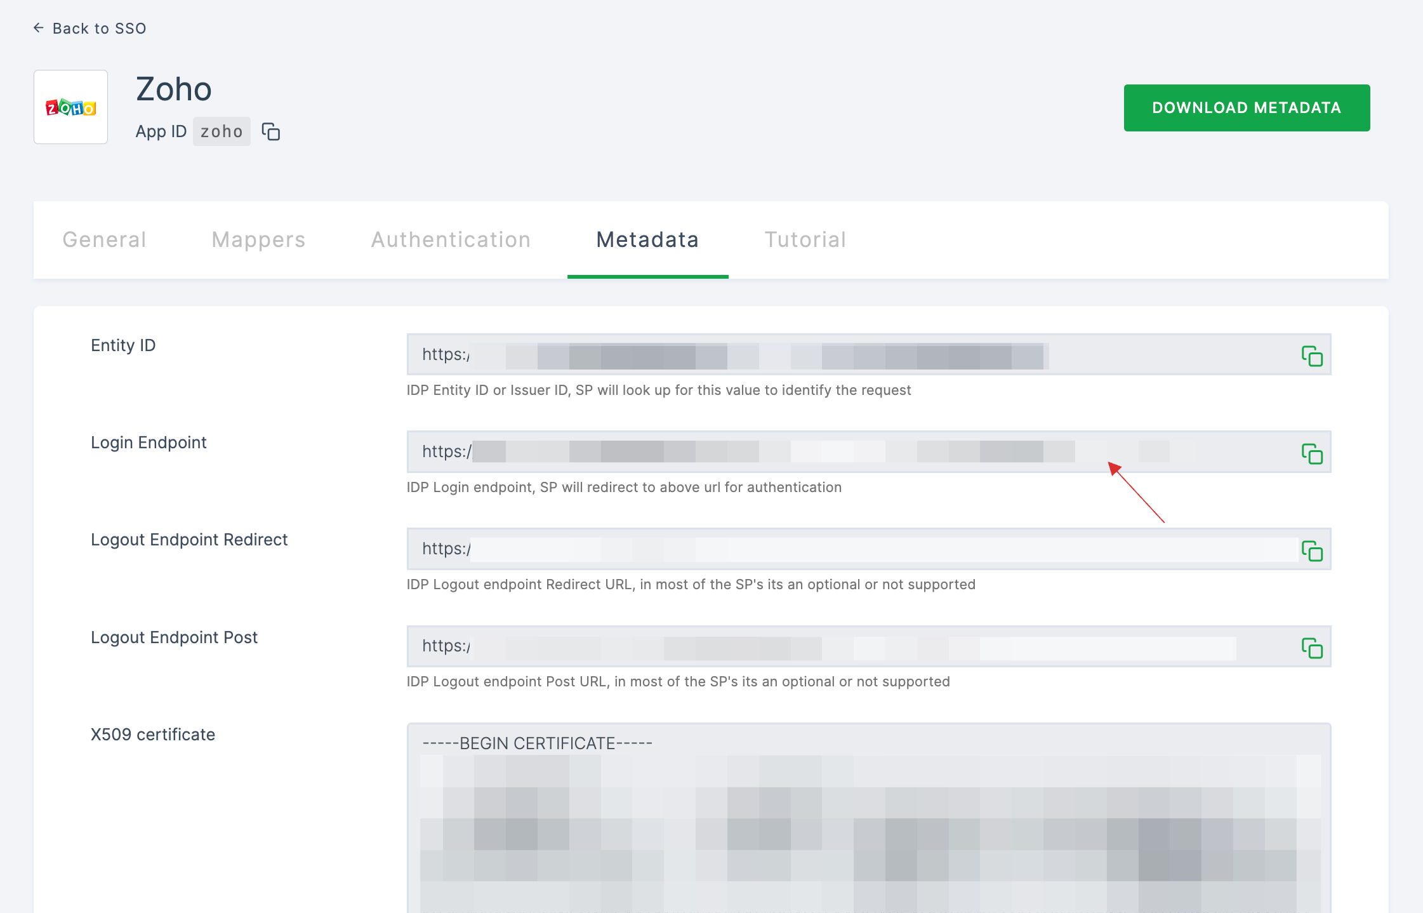Click the copy icon next to Logout Endpoint Redirect
The width and height of the screenshot is (1423, 913).
point(1312,550)
